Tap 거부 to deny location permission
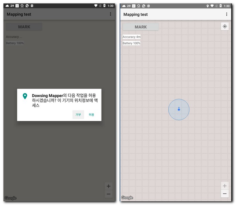The height and width of the screenshot is (205, 236). 78,114
